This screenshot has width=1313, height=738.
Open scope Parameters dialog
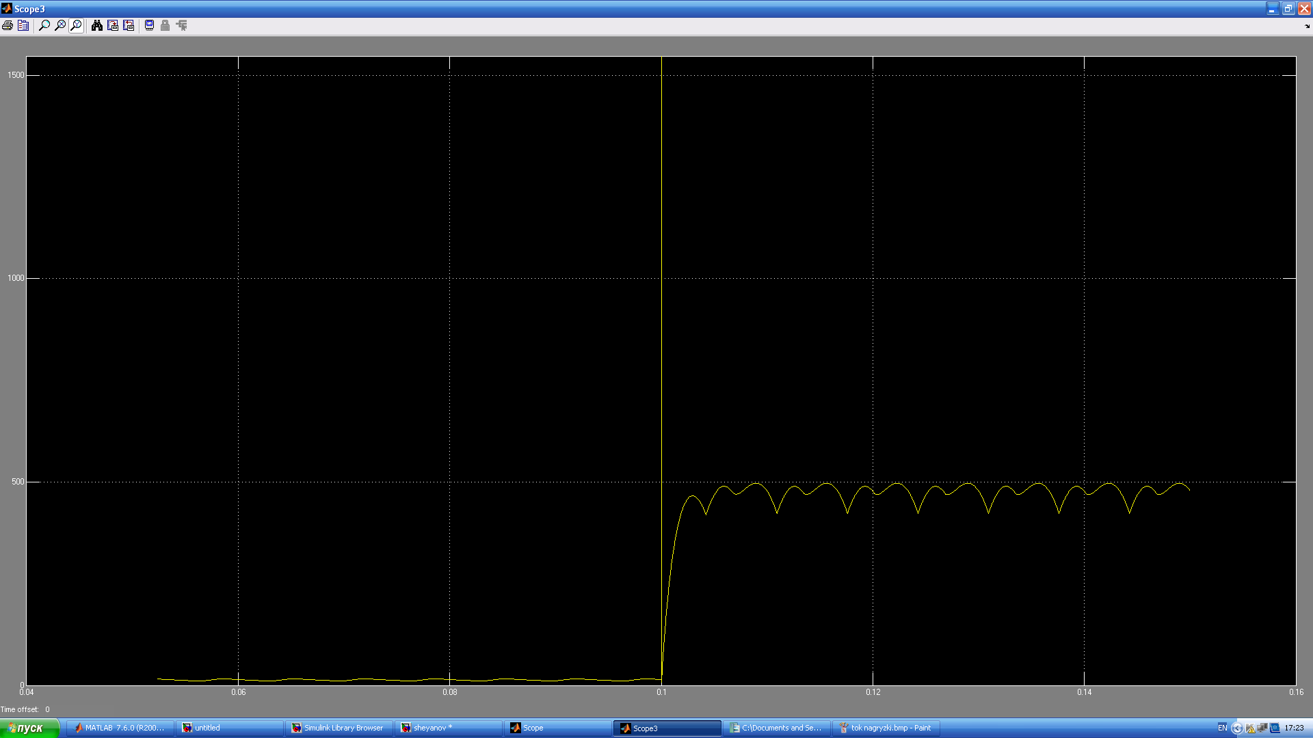(23, 25)
